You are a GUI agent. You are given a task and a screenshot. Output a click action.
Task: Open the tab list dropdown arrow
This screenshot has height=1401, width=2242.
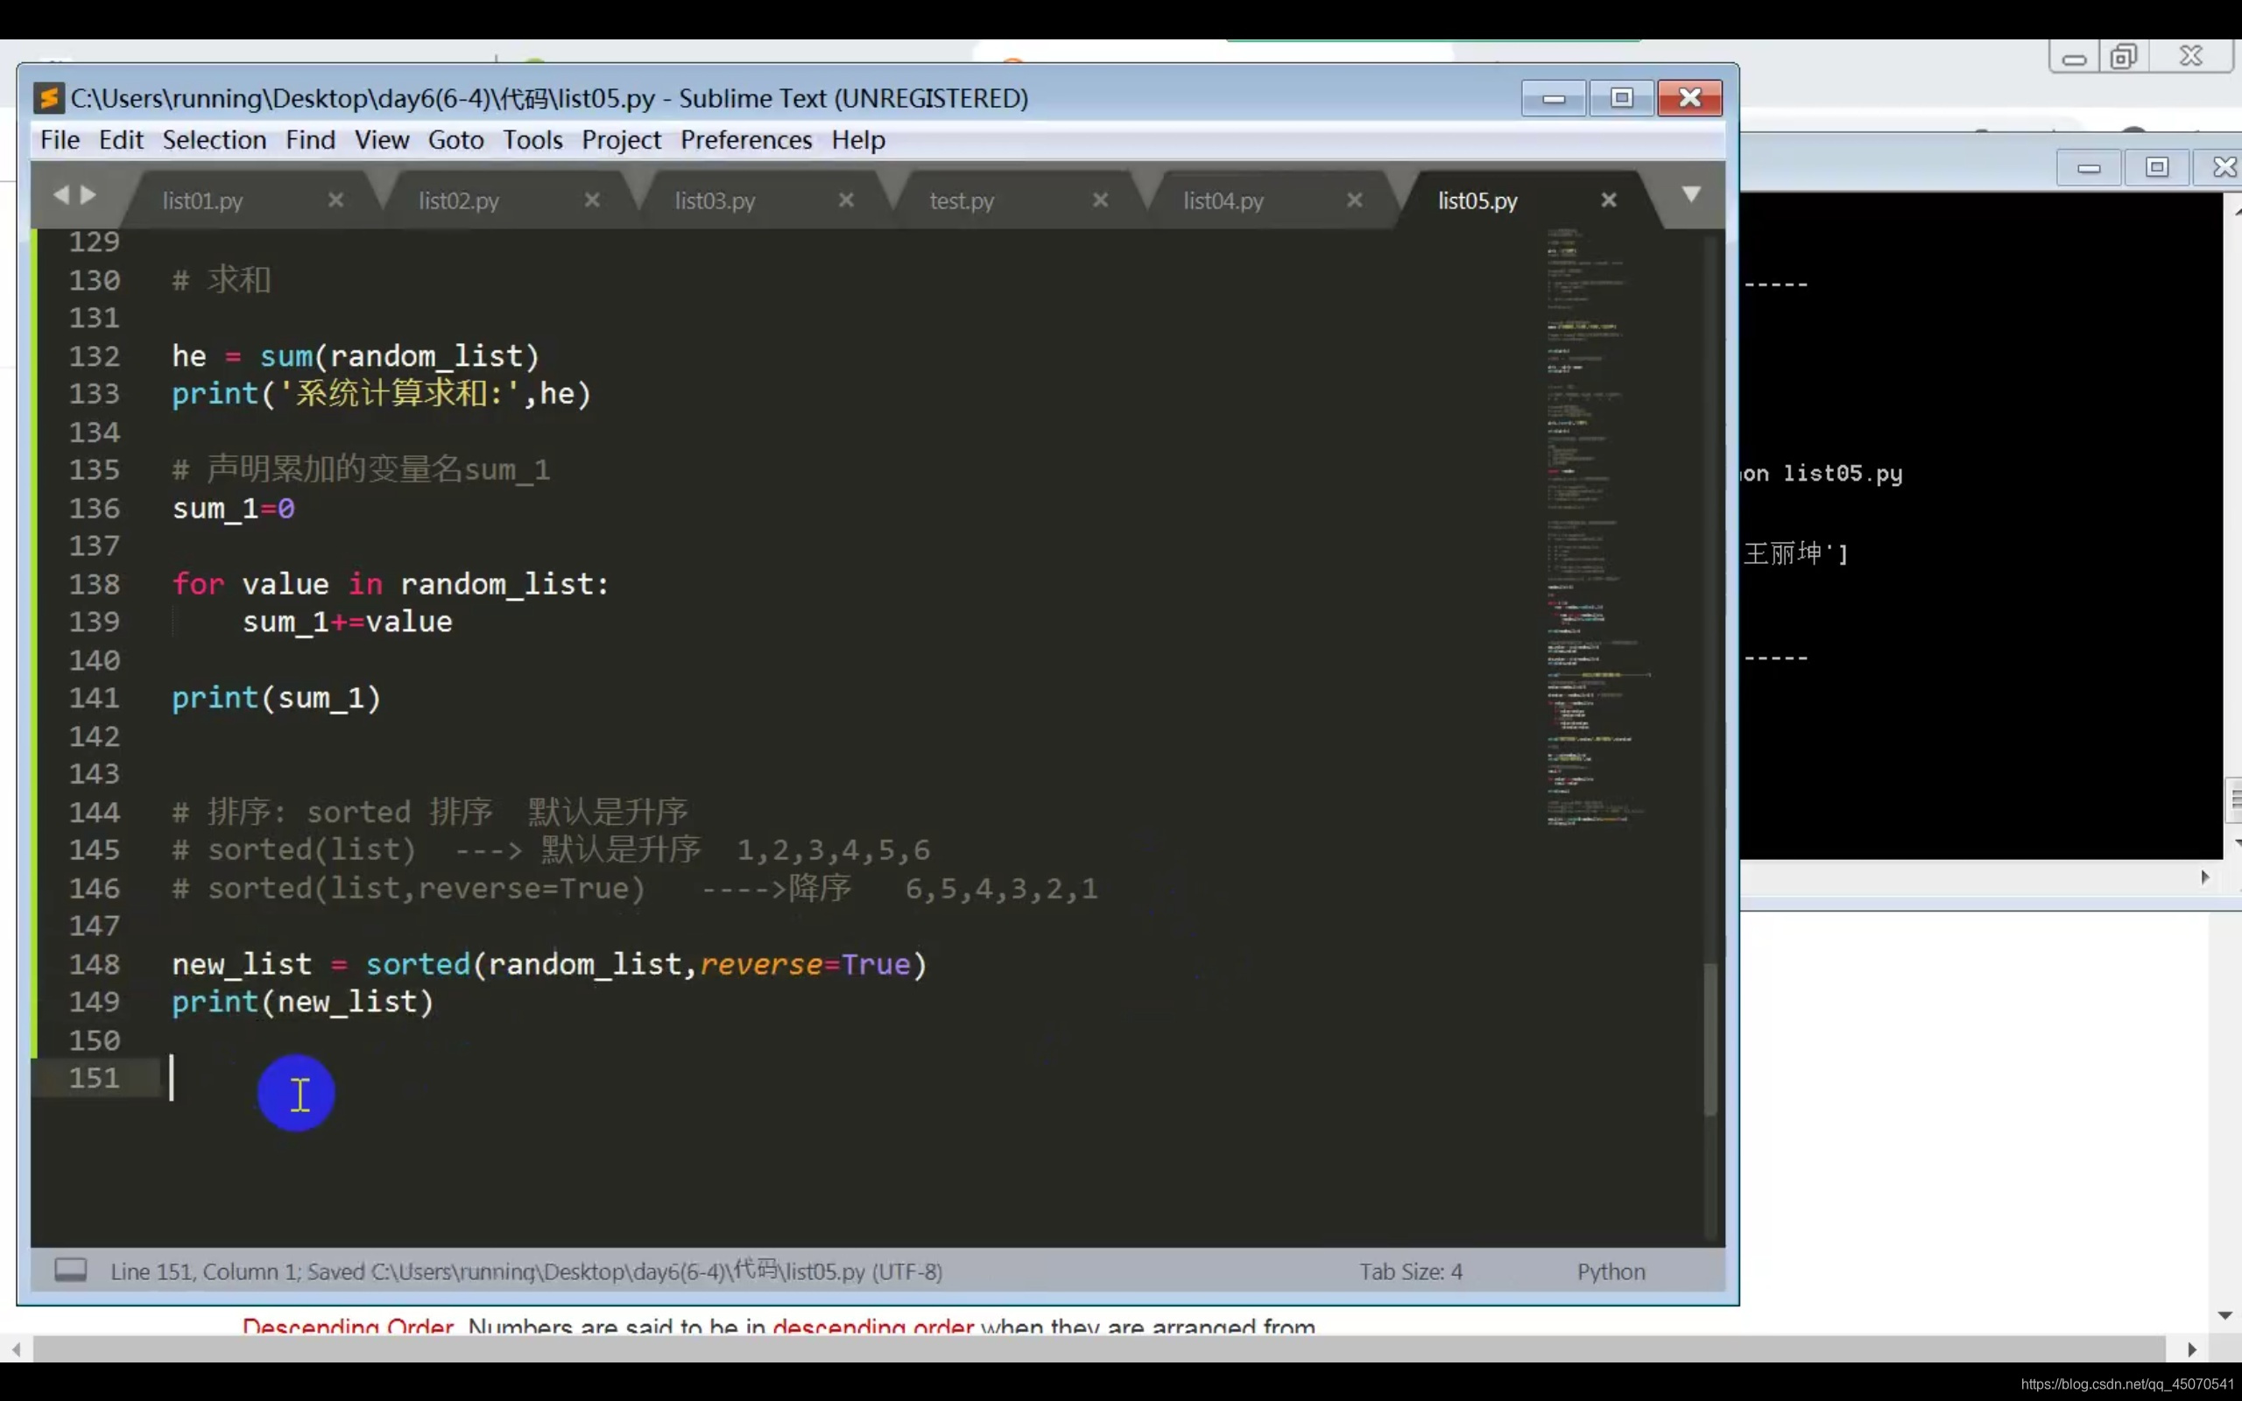1691,194
